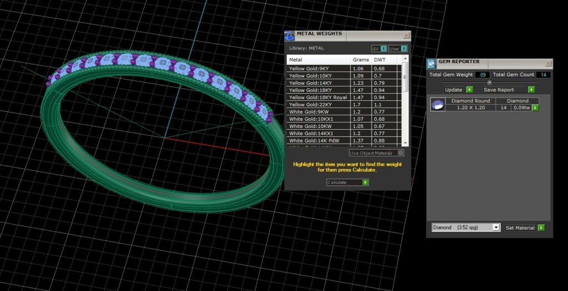Screen dimensions: 568x291
Task: Close the Gem Reporter panel
Action: pyautogui.click(x=549, y=64)
